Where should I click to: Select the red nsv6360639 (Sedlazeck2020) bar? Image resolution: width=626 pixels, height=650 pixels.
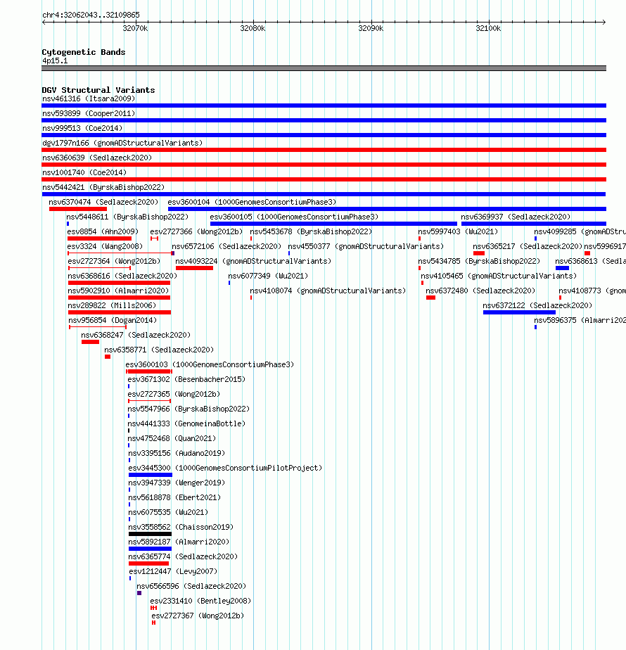pyautogui.click(x=324, y=165)
